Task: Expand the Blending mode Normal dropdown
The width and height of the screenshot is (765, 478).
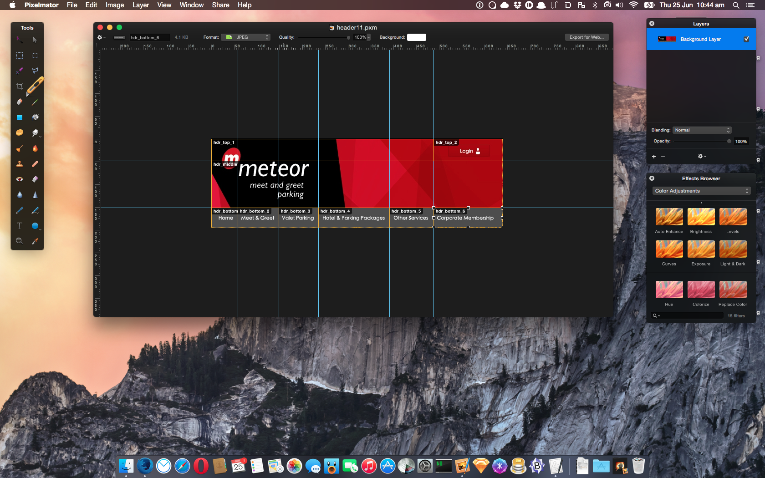Action: pyautogui.click(x=702, y=130)
